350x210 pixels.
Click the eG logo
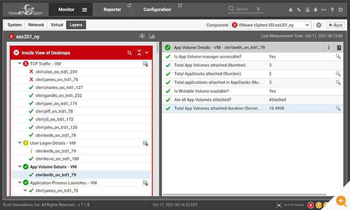(26, 10)
